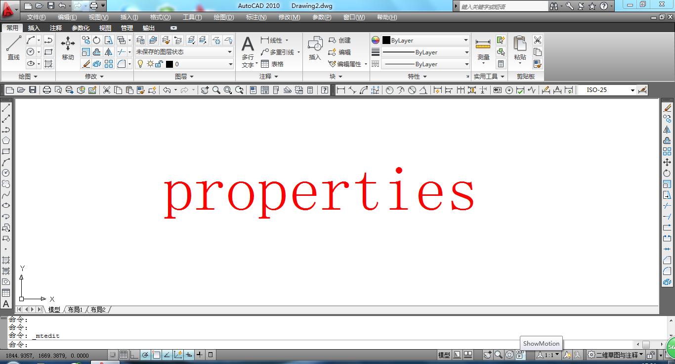
Task: Click the Cut scissors icon in the standard toolbar
Action: pyautogui.click(x=106, y=90)
